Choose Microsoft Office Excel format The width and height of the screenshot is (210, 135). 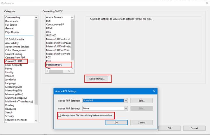tap(58, 39)
